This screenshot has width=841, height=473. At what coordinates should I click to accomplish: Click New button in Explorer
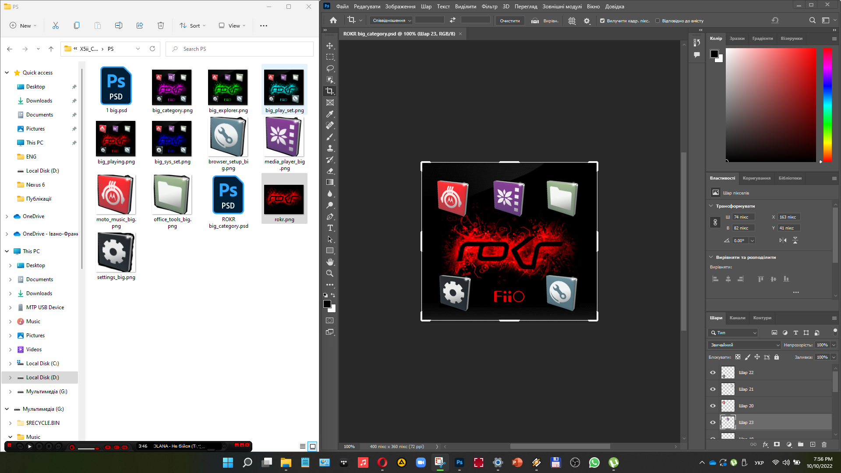click(x=23, y=25)
